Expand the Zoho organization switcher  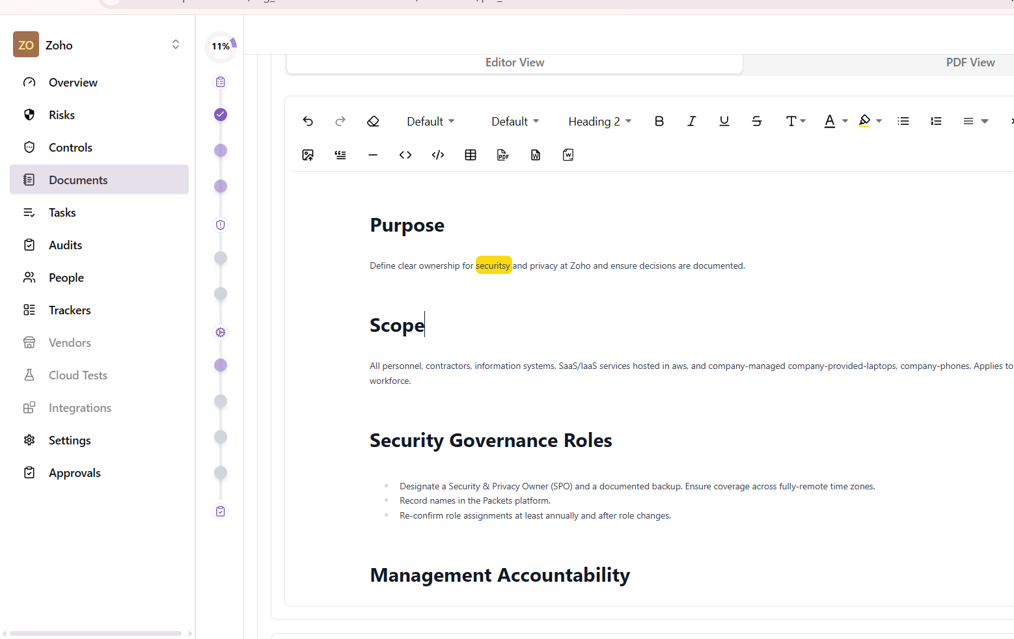tap(175, 45)
